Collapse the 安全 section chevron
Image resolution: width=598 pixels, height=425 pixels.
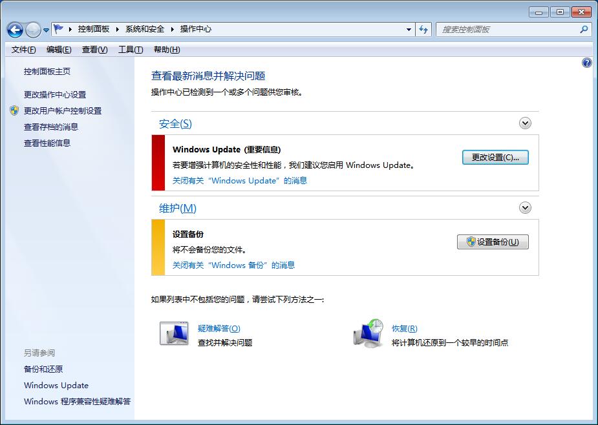(x=525, y=123)
